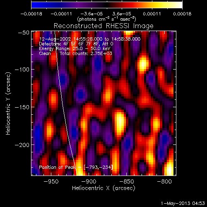Click the -150 Y axis tick label

22,107
